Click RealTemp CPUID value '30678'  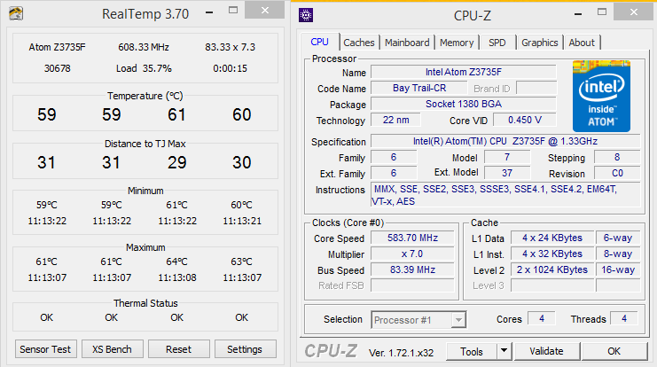[x=58, y=68]
